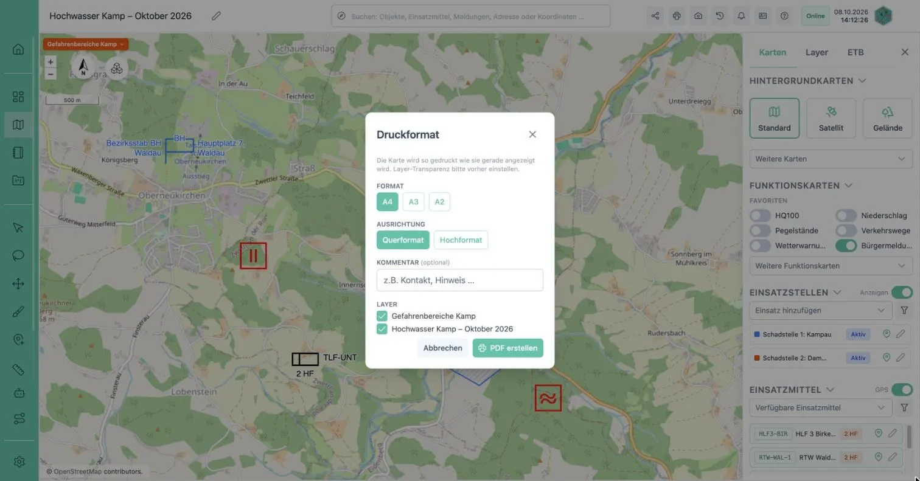The width and height of the screenshot is (920, 481).
Task: Open the Weitere Karten dropdown
Action: (x=831, y=159)
